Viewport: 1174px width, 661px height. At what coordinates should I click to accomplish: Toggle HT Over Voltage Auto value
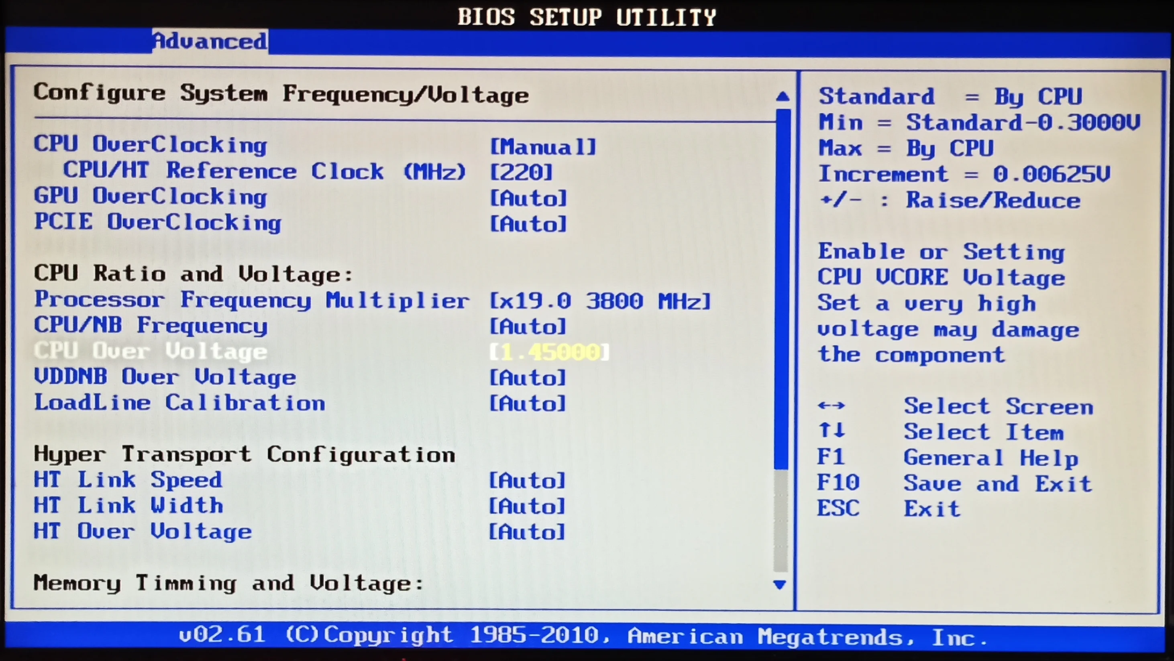(527, 532)
